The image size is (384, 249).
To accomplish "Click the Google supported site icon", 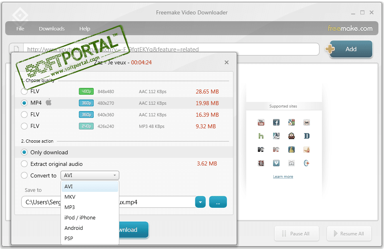I will click(x=292, y=122).
